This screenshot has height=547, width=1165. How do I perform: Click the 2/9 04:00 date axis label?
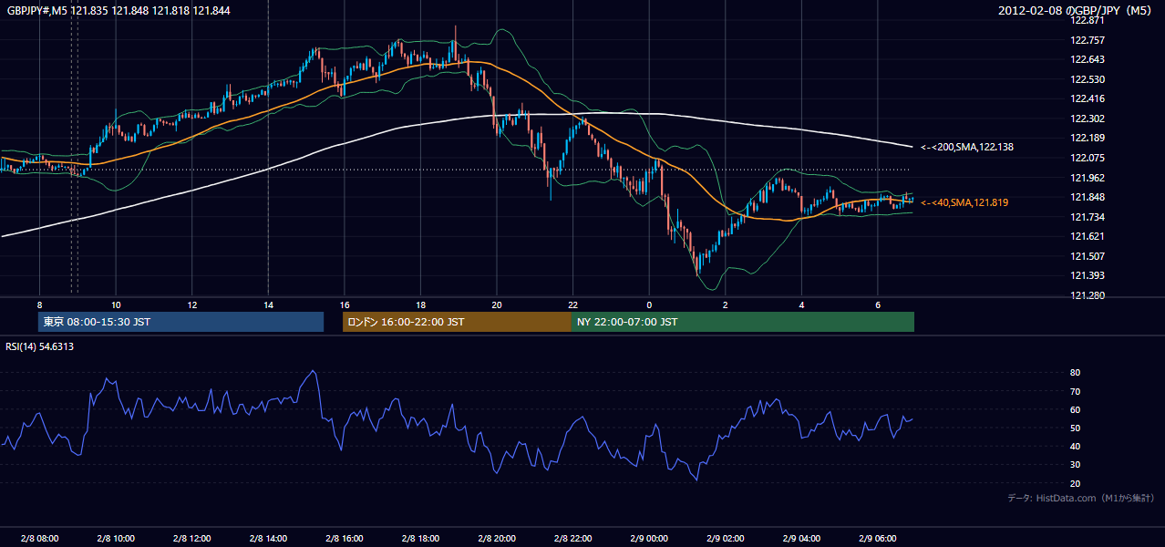(x=801, y=539)
